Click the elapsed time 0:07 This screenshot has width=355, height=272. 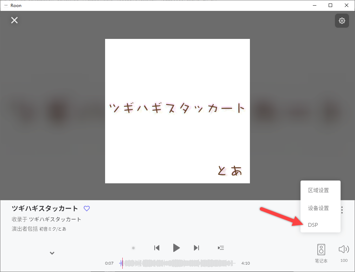click(x=109, y=263)
